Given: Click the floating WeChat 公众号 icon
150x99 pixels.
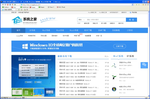Looking at the screenshot, I should pos(144,65).
